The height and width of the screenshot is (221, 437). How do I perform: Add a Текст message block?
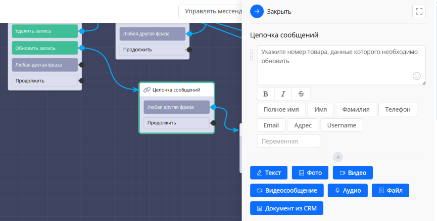[269, 172]
